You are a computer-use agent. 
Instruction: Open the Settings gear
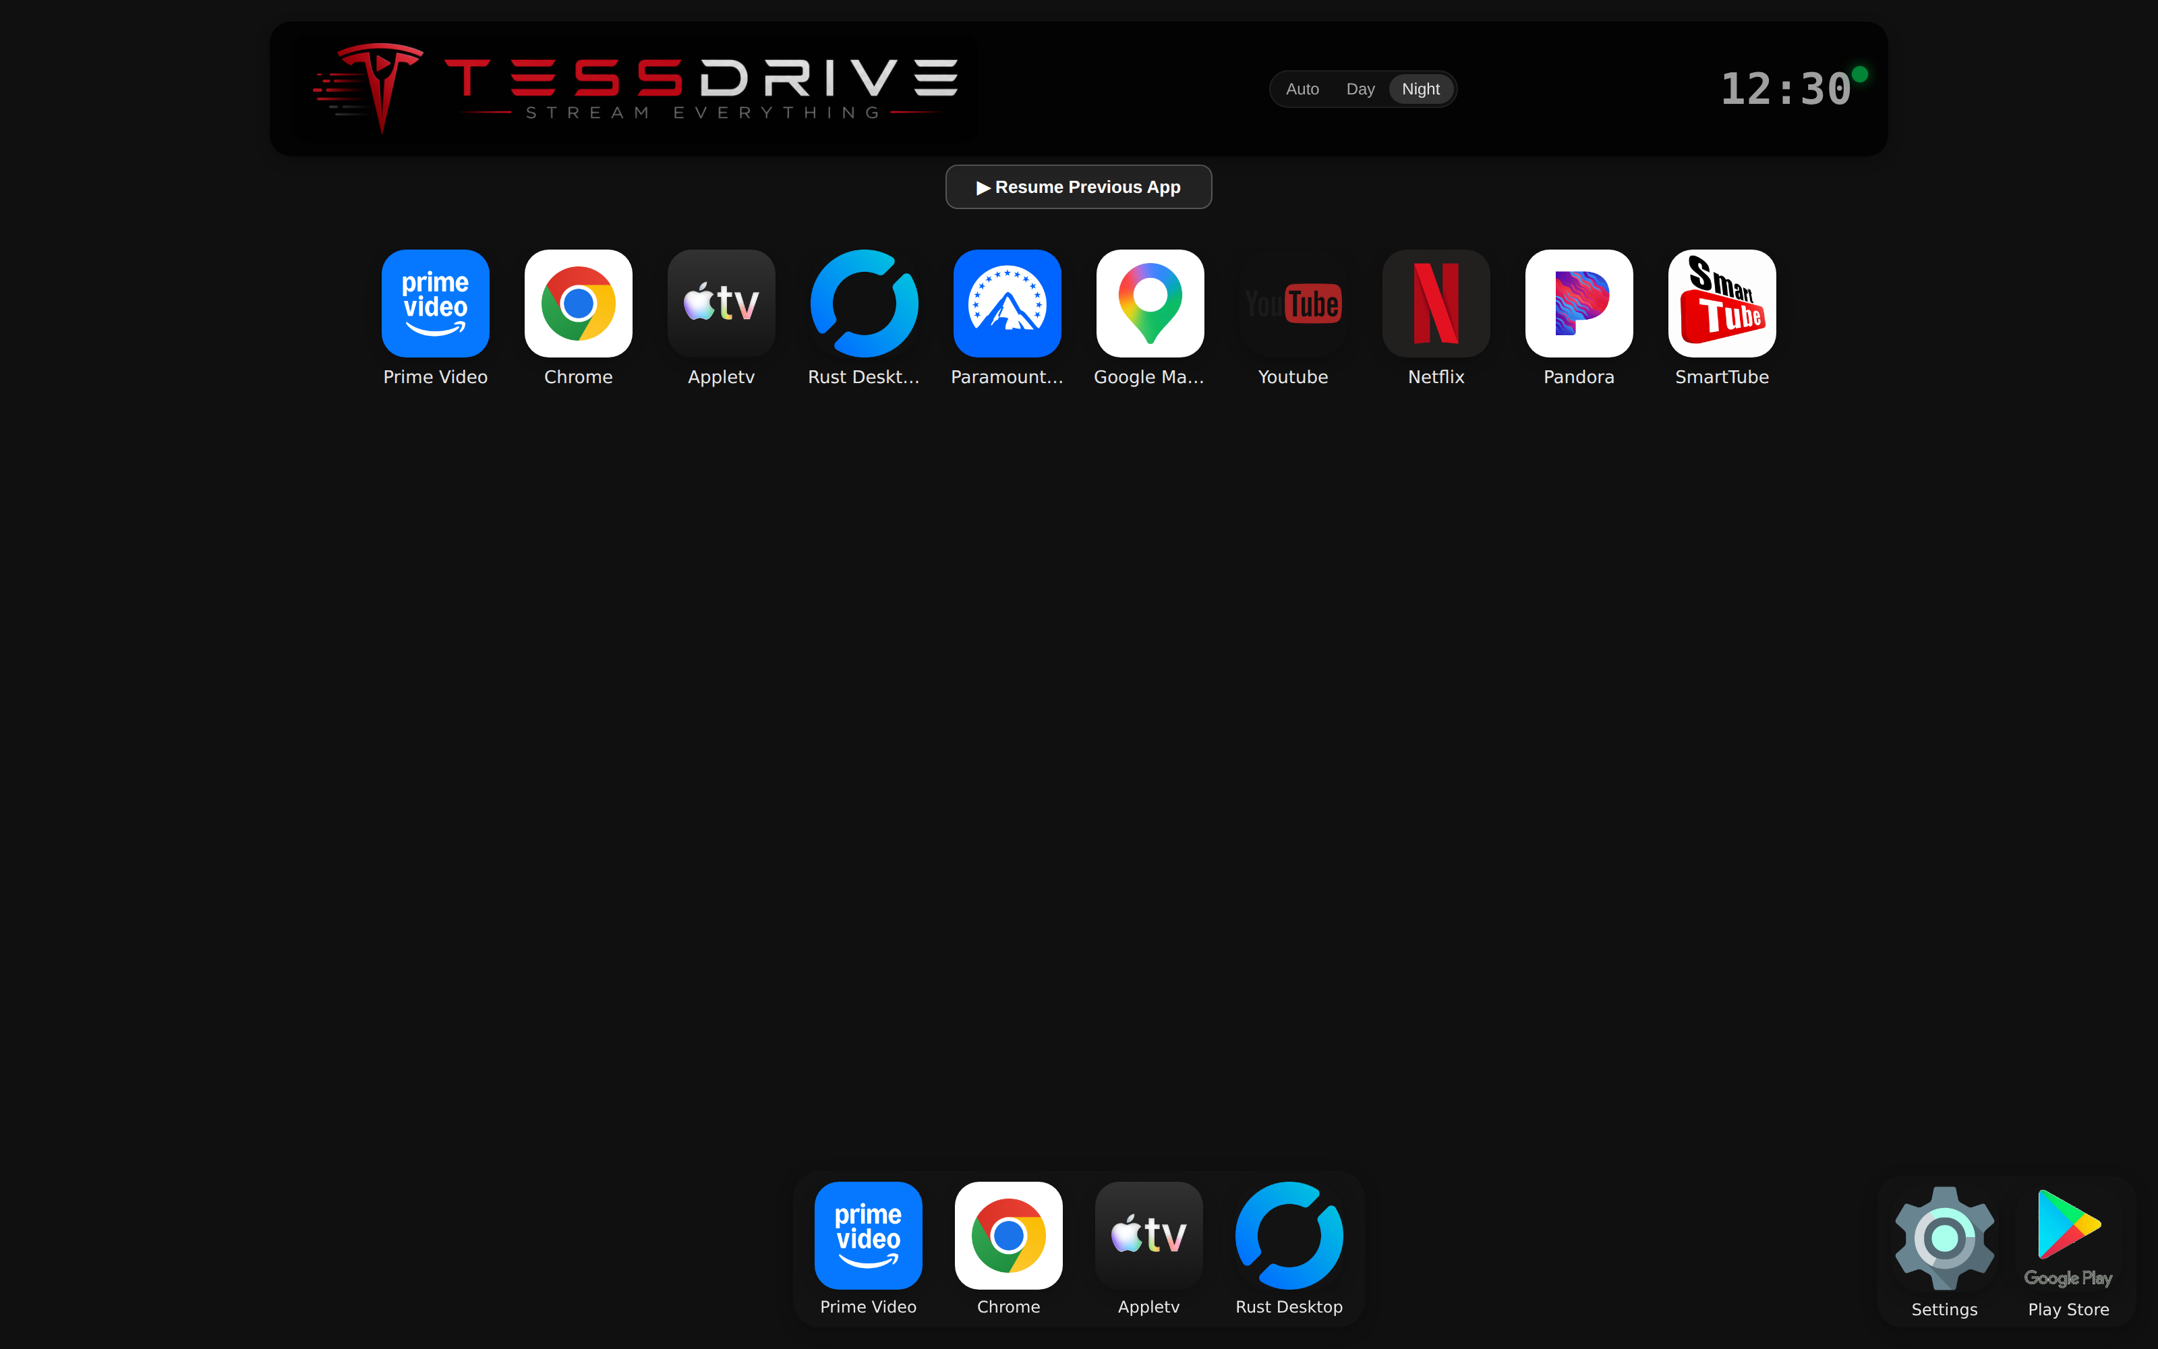coord(1945,1239)
